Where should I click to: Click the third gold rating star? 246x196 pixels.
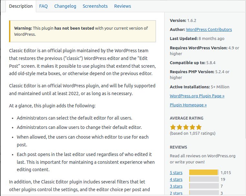[x=186, y=127]
